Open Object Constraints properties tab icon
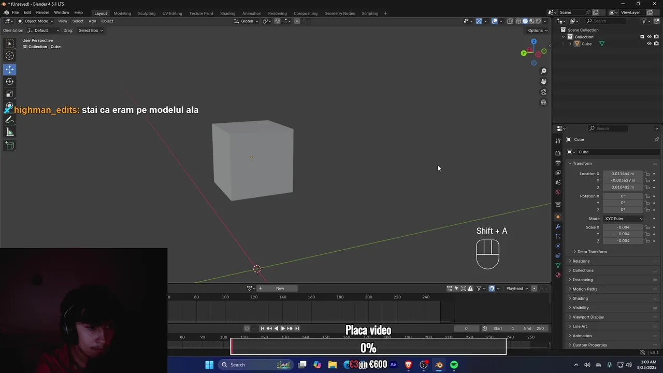 tap(558, 256)
